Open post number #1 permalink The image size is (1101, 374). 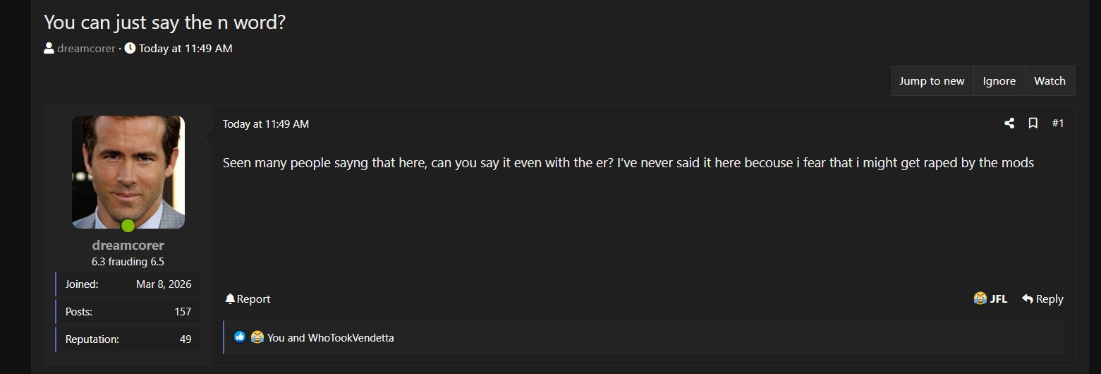[1058, 123]
